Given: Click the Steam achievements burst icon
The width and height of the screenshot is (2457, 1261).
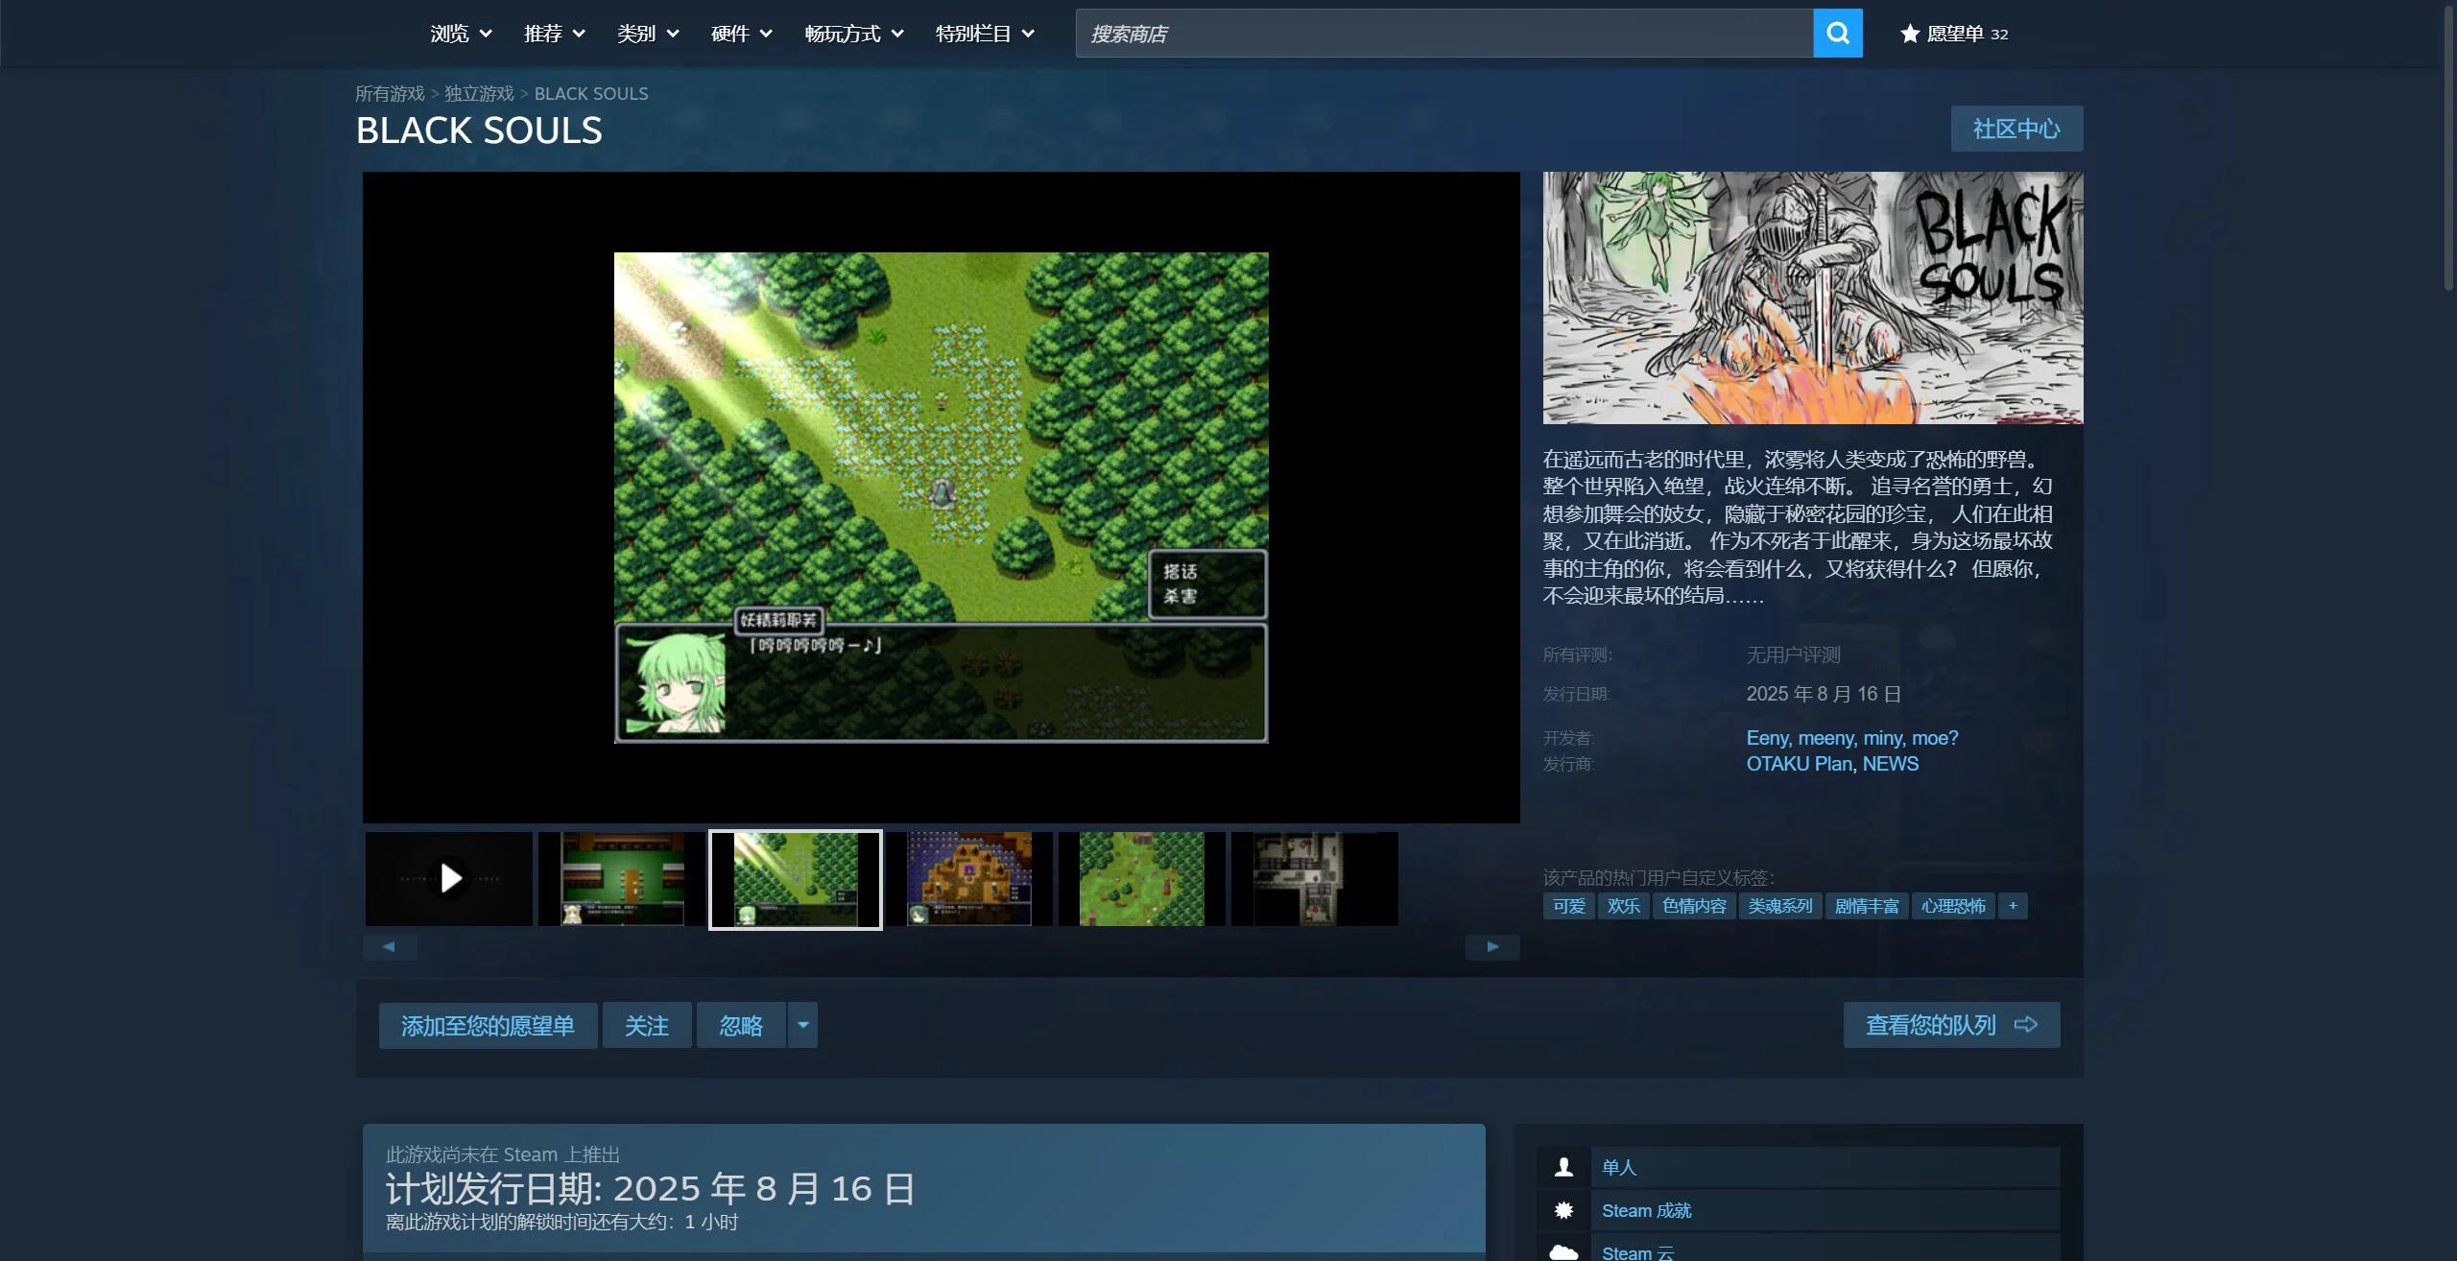Looking at the screenshot, I should click(1563, 1210).
